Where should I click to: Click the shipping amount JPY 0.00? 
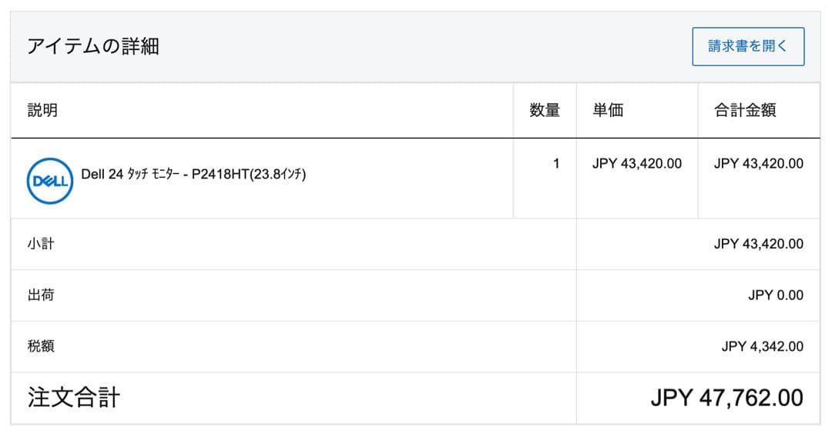click(776, 295)
